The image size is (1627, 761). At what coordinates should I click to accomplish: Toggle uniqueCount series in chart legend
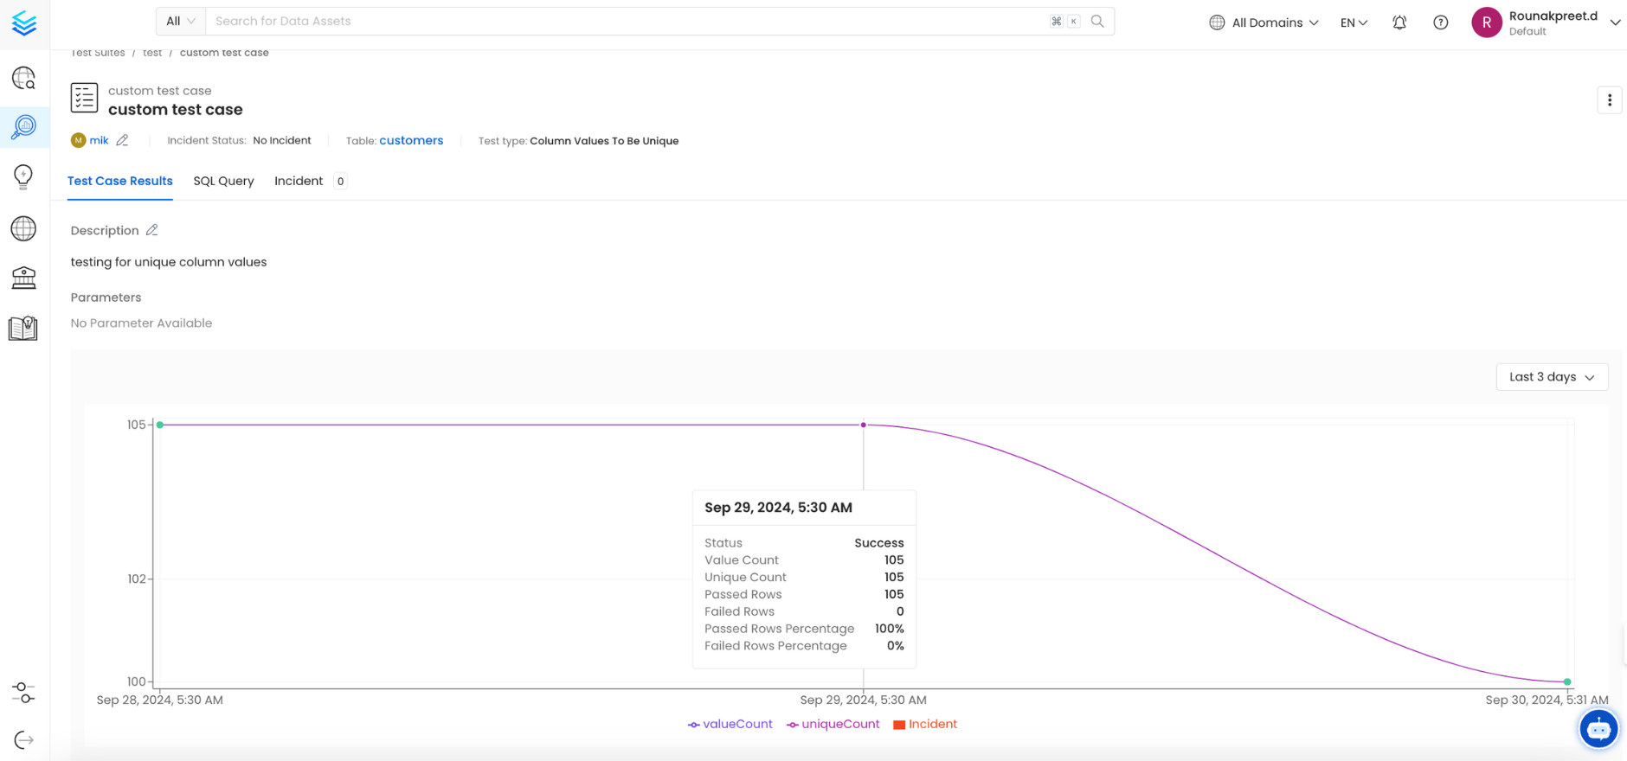[833, 724]
